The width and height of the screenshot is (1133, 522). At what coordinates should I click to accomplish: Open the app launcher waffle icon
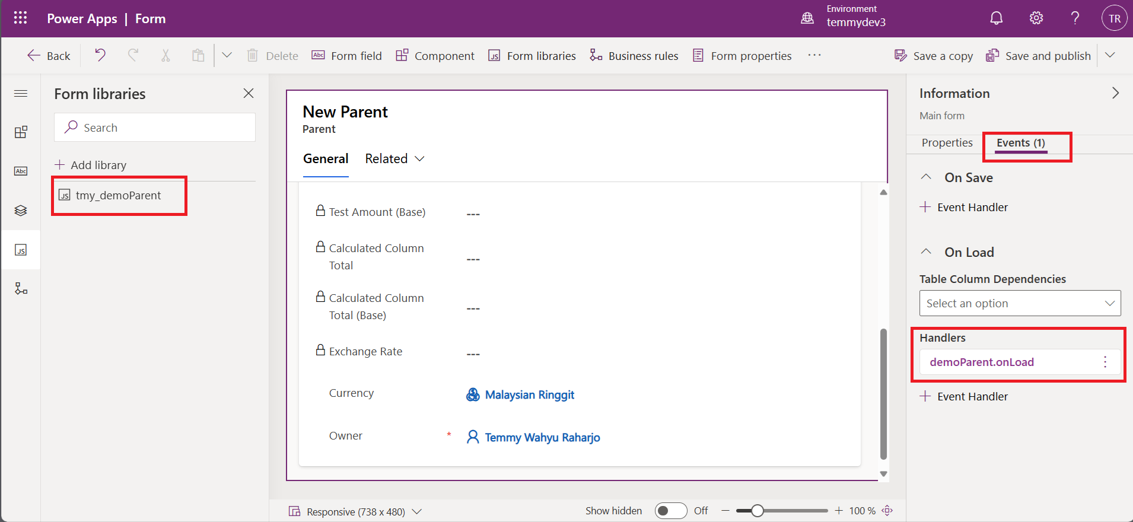(21, 18)
